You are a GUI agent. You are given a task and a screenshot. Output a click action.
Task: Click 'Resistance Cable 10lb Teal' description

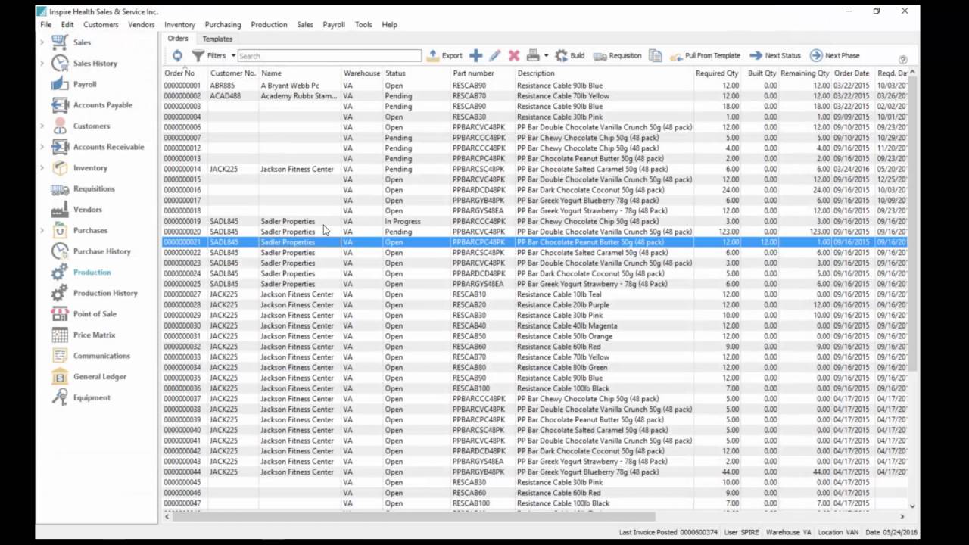click(559, 294)
